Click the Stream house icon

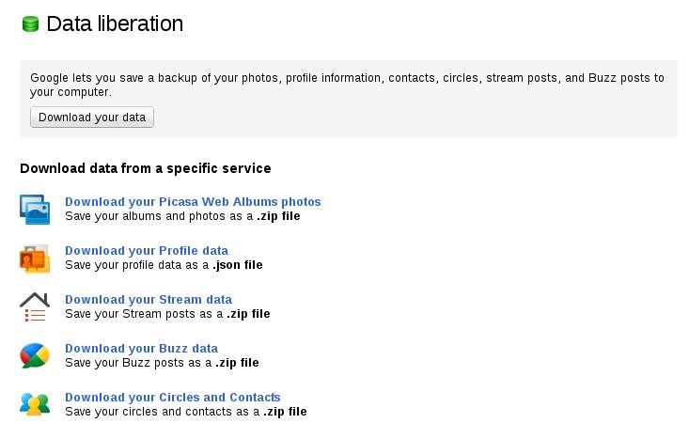pyautogui.click(x=35, y=306)
